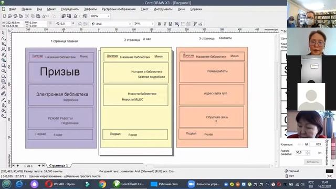336x189 pixels.
Task: Open the Undo history dropdown arrow
Action: tap(49, 16)
